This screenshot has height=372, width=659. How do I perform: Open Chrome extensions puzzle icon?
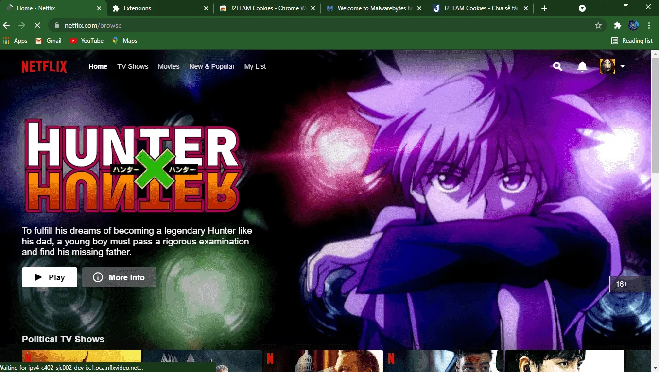click(618, 25)
